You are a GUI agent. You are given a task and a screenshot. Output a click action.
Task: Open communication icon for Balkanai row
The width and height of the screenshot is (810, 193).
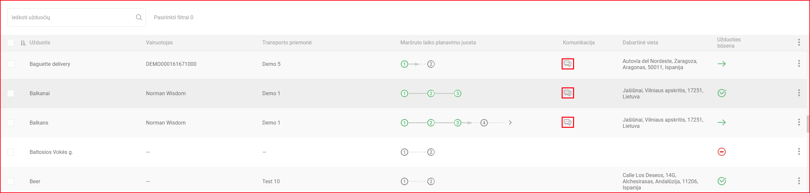(568, 93)
